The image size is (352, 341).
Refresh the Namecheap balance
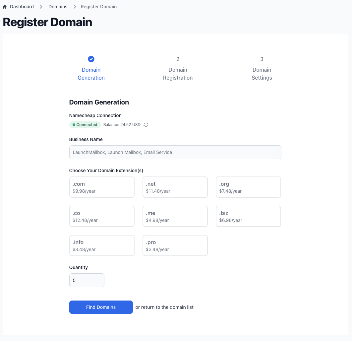pyautogui.click(x=146, y=125)
